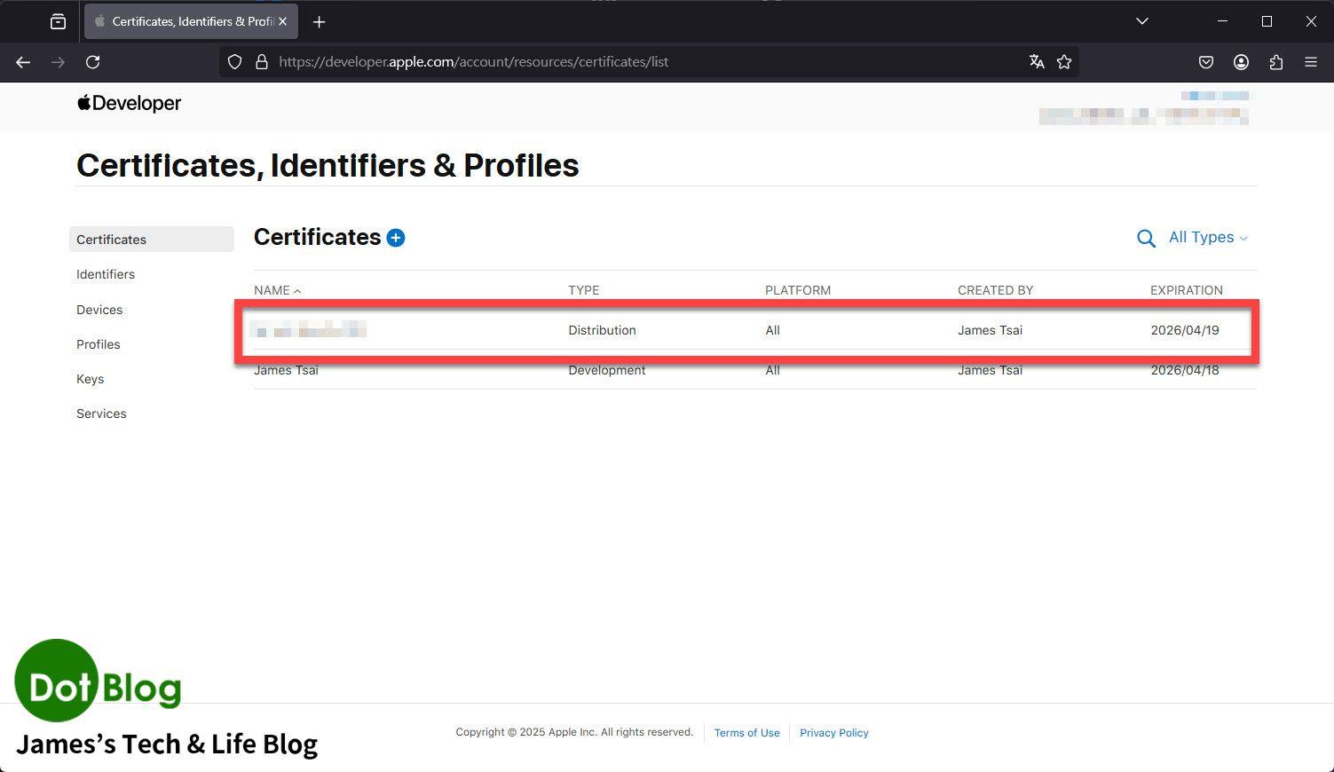Expand the All Types filter dropdown

[1207, 238]
